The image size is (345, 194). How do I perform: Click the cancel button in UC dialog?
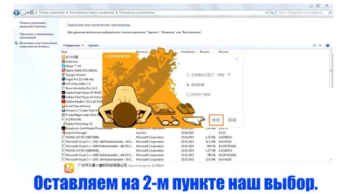pyautogui.click(x=232, y=120)
